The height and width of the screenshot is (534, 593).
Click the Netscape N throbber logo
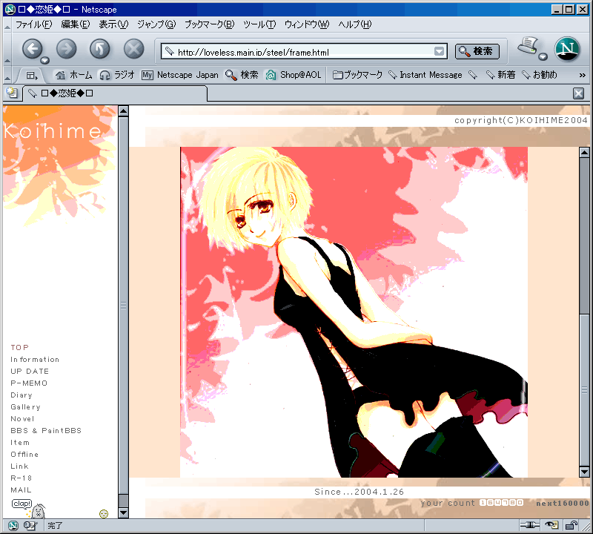coord(567,49)
